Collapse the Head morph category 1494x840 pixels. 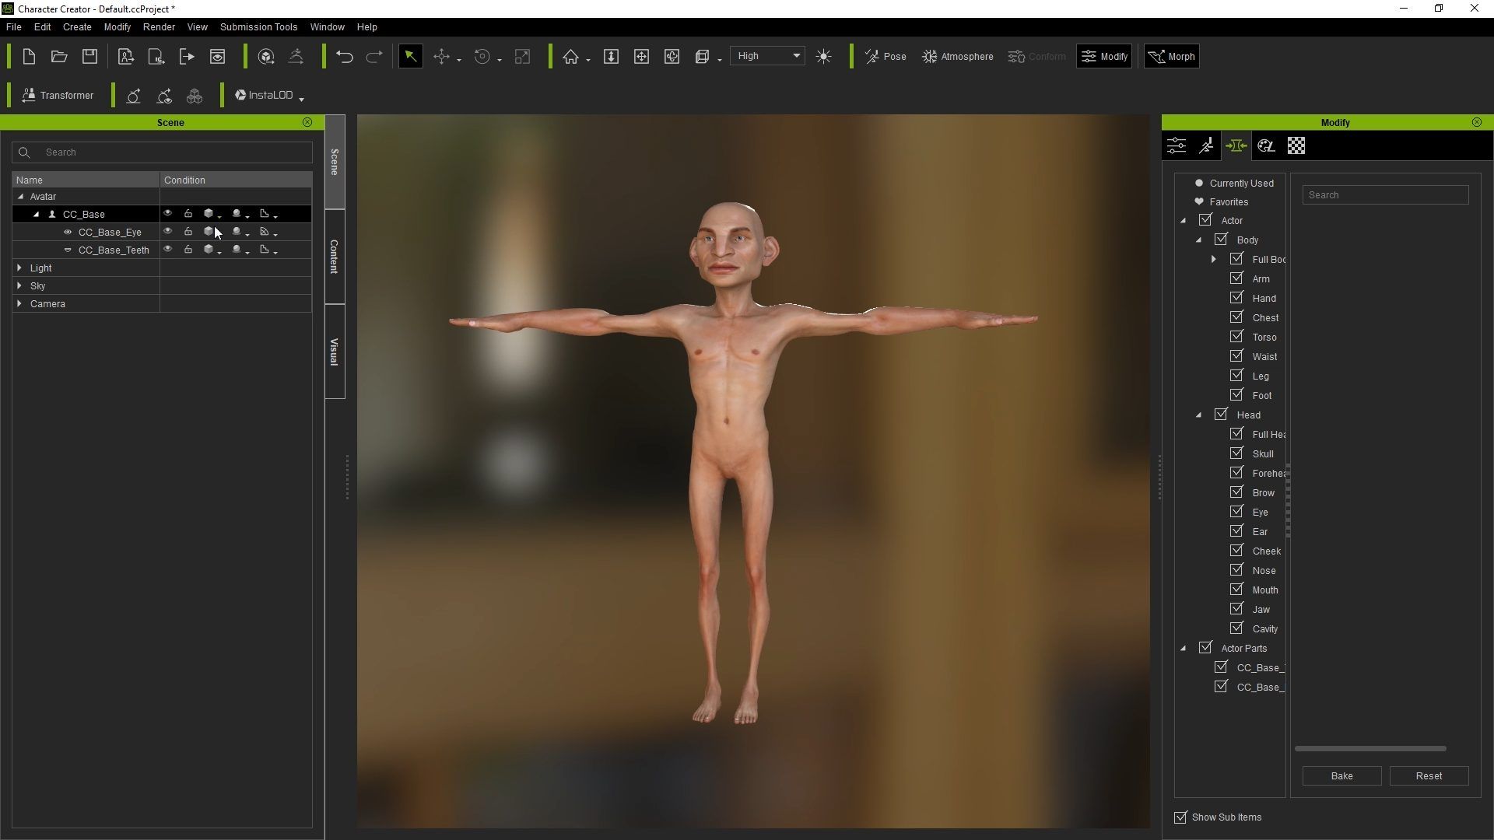[x=1198, y=415]
